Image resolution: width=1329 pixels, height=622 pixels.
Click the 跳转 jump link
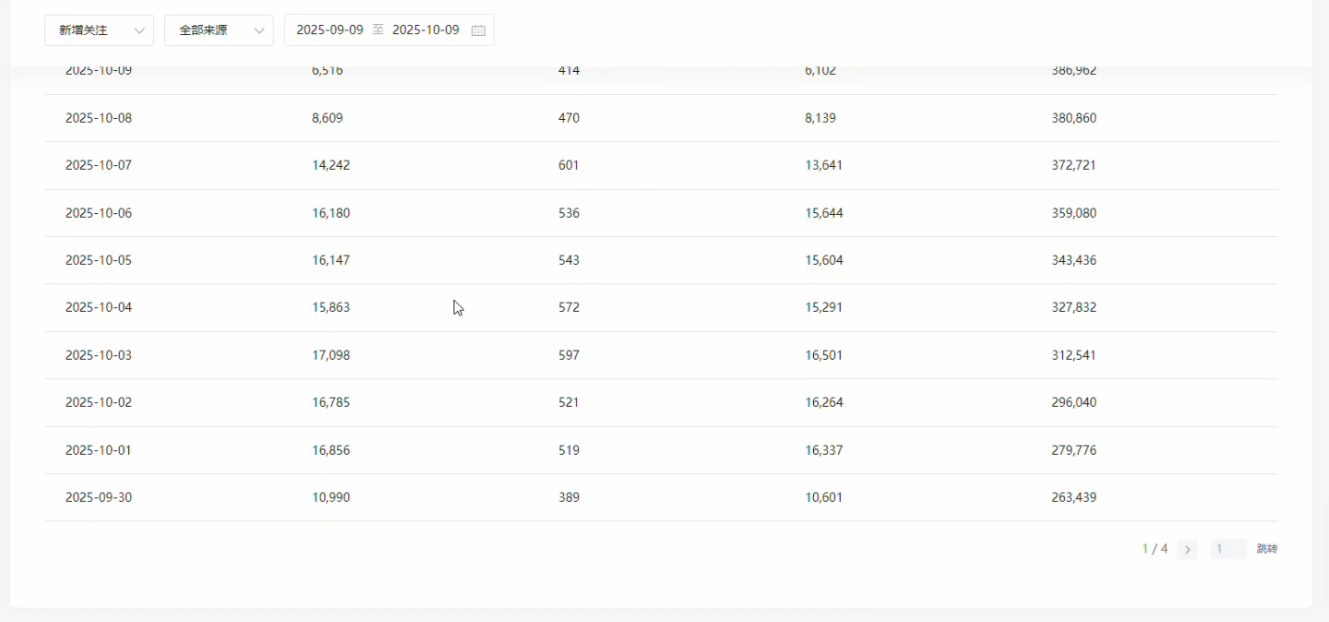click(x=1267, y=550)
